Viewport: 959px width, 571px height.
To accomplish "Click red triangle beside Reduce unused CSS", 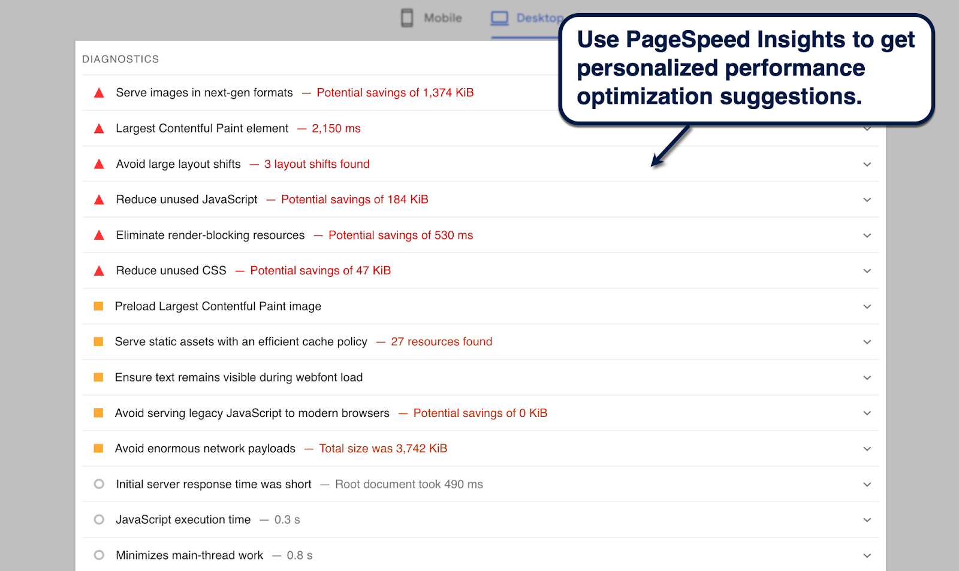I will (x=99, y=271).
